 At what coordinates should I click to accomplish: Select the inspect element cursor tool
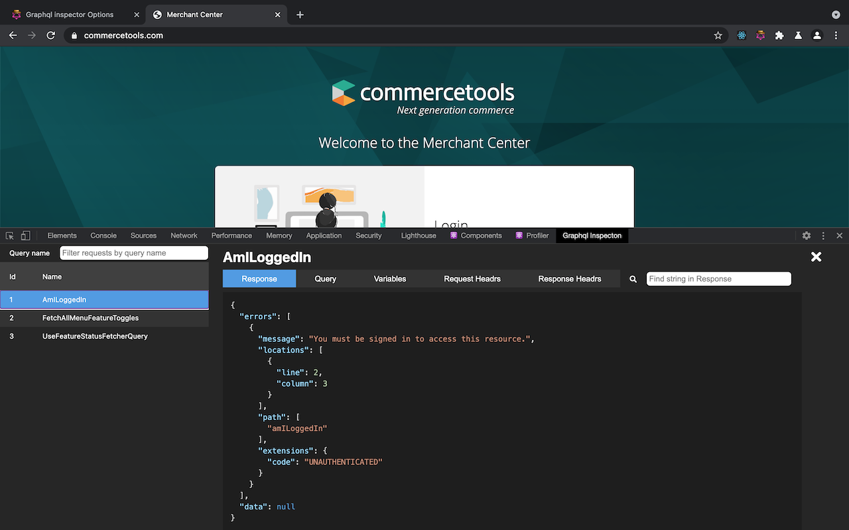9,235
